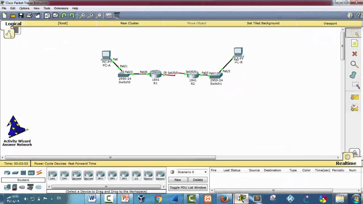This screenshot has width=363, height=204.
Task: Choose the Draw Polygon tool
Action: point(353,75)
